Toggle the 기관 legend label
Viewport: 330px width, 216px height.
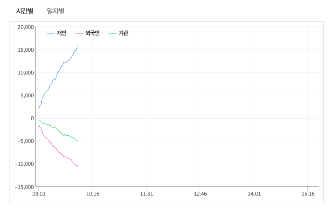(x=123, y=33)
